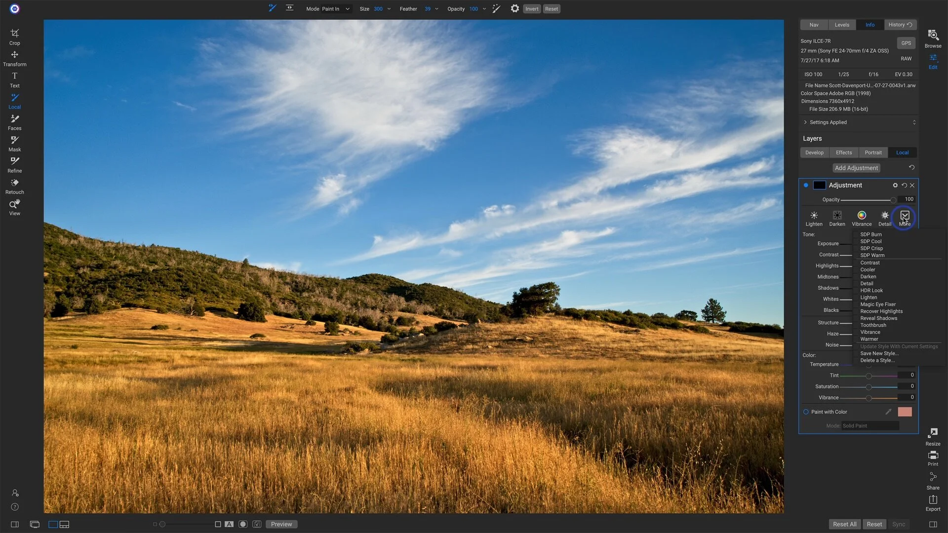948x533 pixels.
Task: Switch to Browse module
Action: (x=933, y=38)
